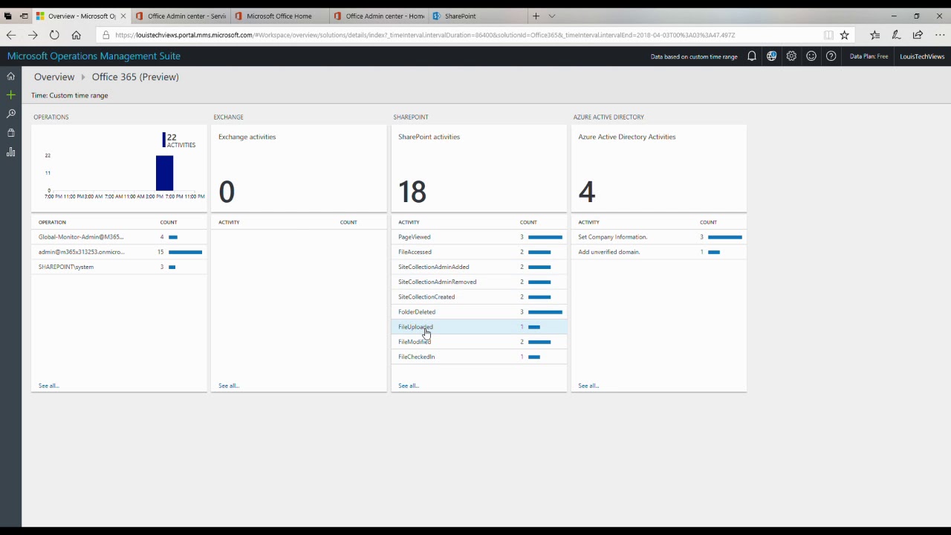951x535 pixels.
Task: Expand the tab preview chevron
Action: pyautogui.click(x=551, y=16)
